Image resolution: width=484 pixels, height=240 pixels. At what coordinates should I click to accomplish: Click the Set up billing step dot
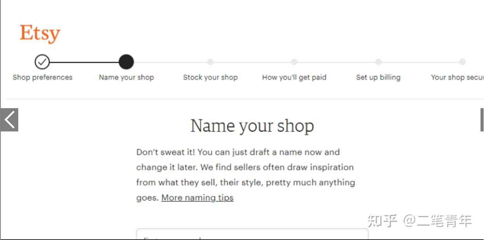click(x=378, y=62)
